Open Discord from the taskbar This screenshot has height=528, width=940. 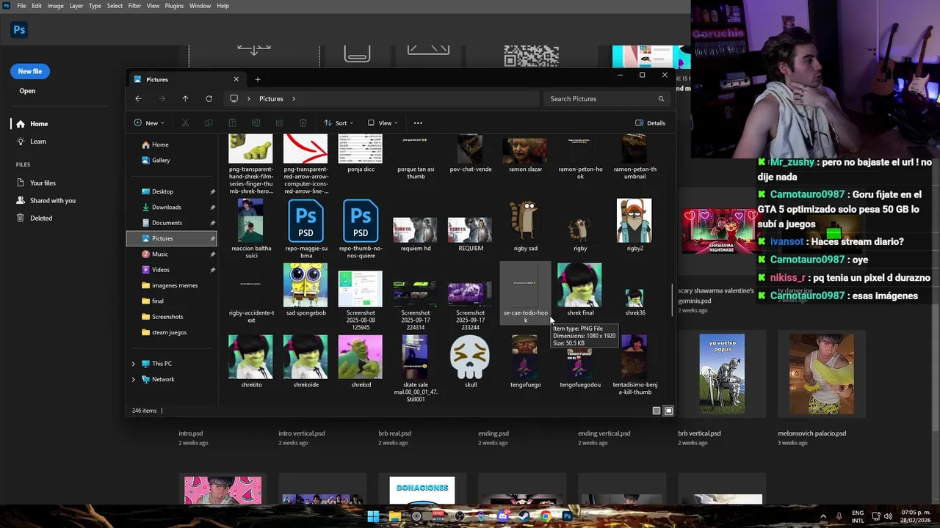pyautogui.click(x=502, y=516)
